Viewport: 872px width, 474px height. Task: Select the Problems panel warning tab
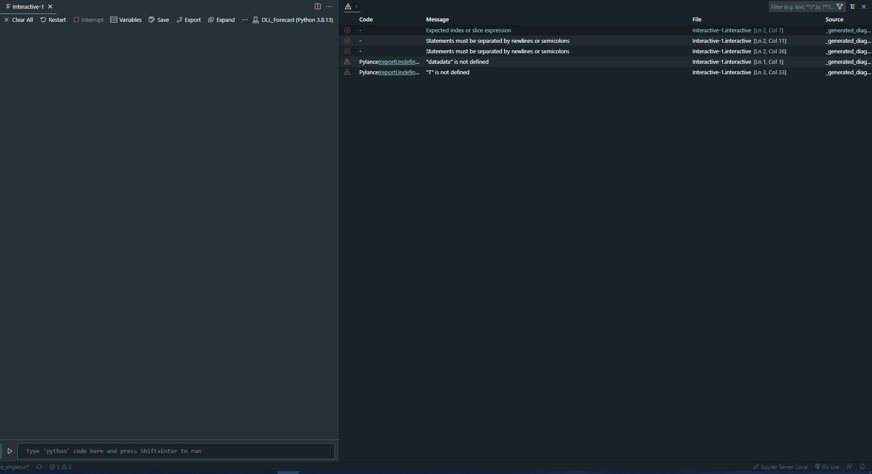coord(348,7)
